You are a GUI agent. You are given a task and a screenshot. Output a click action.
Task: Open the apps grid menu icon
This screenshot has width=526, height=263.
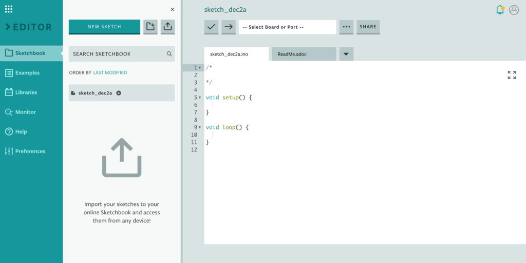coord(9,9)
